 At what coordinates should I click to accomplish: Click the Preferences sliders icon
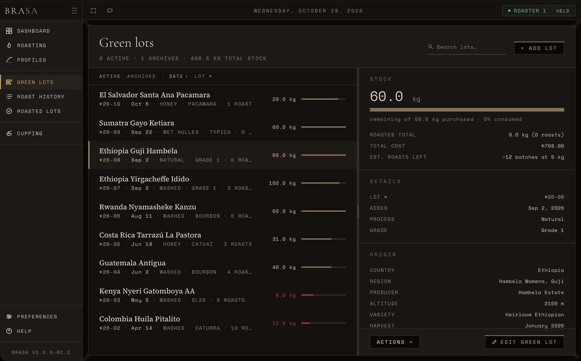(9, 317)
